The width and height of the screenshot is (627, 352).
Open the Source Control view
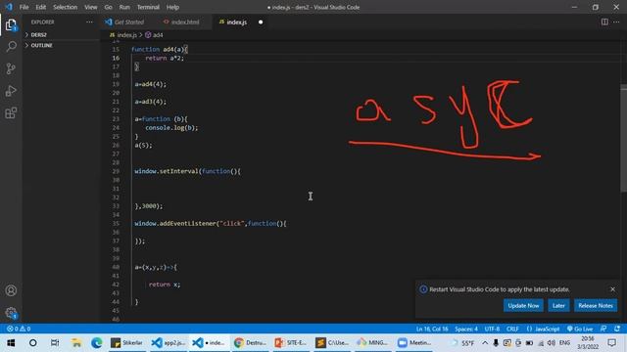pos(11,68)
